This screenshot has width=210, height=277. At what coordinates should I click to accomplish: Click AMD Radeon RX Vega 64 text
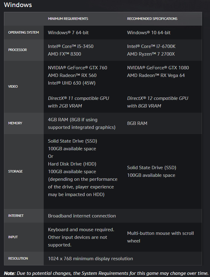click(156, 75)
